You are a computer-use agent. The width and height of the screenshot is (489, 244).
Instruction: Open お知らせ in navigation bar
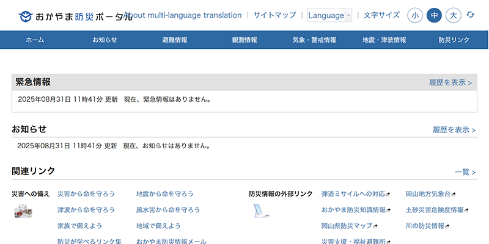point(105,40)
